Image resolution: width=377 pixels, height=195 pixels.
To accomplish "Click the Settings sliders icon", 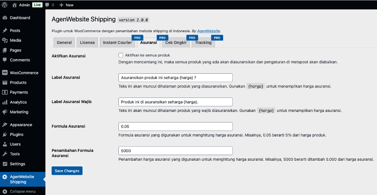I will coord(5,164).
